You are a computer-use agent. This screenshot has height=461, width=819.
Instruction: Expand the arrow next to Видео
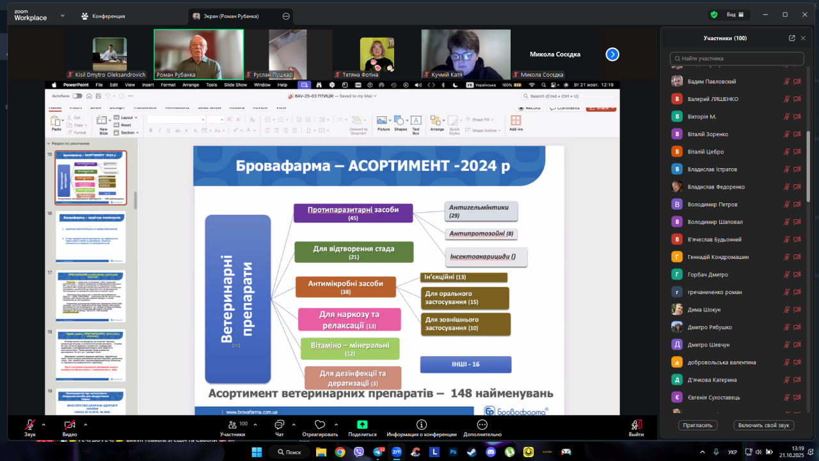coord(84,425)
